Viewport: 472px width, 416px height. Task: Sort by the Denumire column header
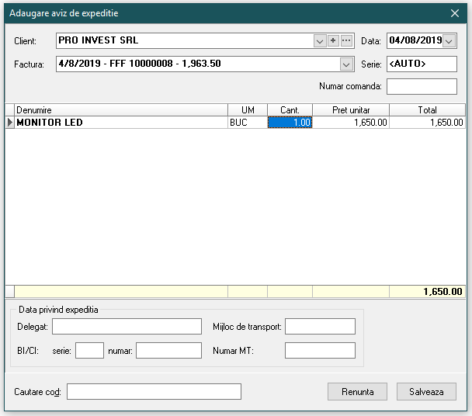[120, 110]
